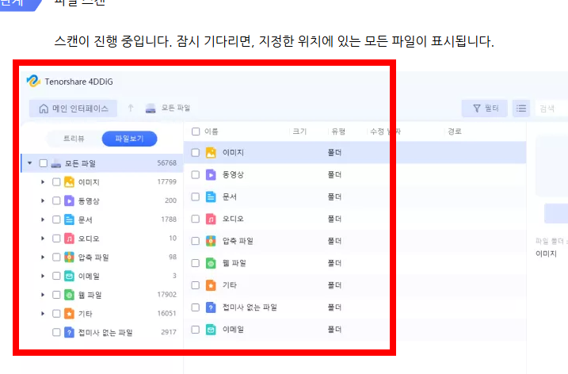The height and width of the screenshot is (374, 568).
Task: Sort by the 크기 column header
Action: (299, 132)
